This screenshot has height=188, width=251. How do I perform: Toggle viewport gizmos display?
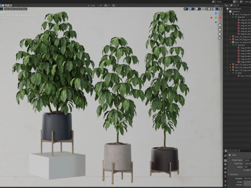point(190,9)
